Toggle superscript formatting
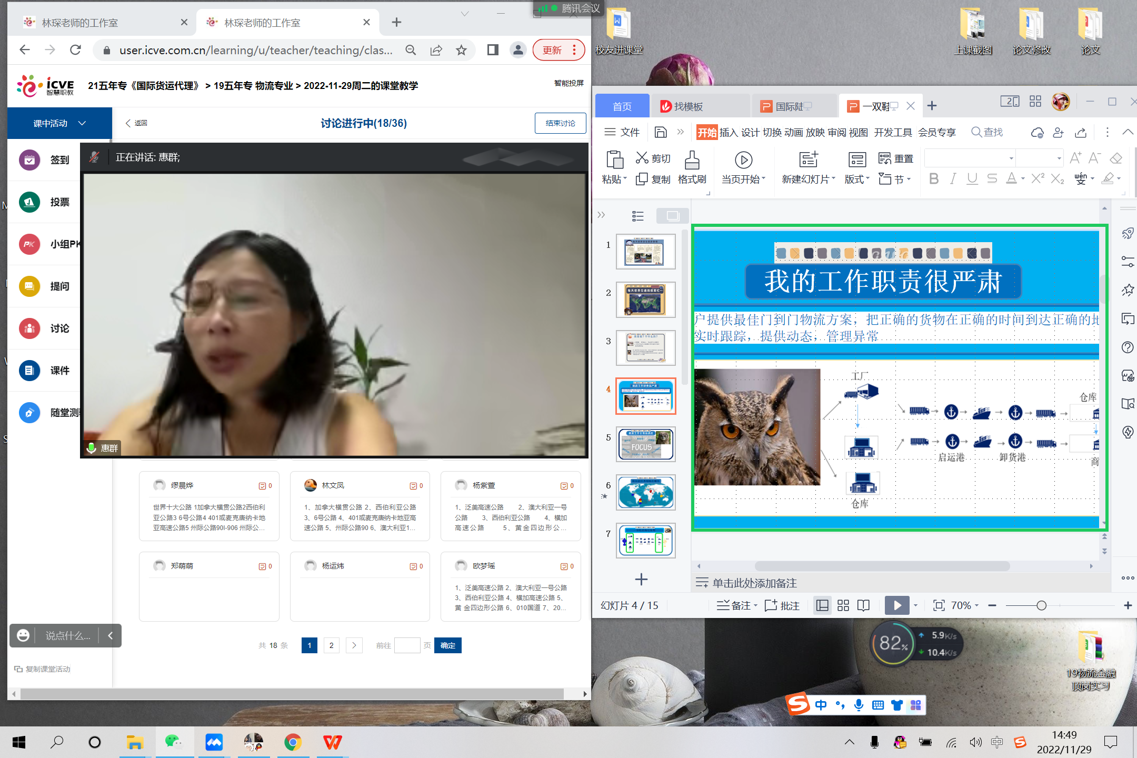This screenshot has height=758, width=1137. click(x=1038, y=178)
